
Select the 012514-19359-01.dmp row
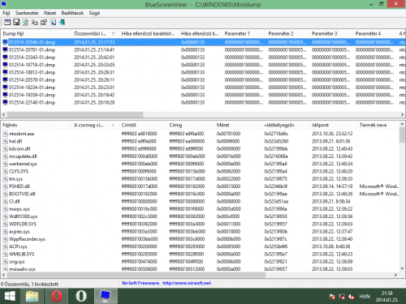[203, 95]
